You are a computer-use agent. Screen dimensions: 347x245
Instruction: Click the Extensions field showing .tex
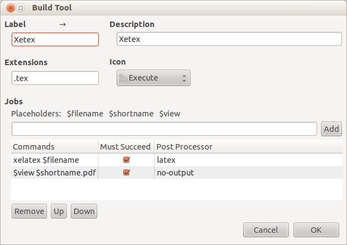pyautogui.click(x=55, y=78)
